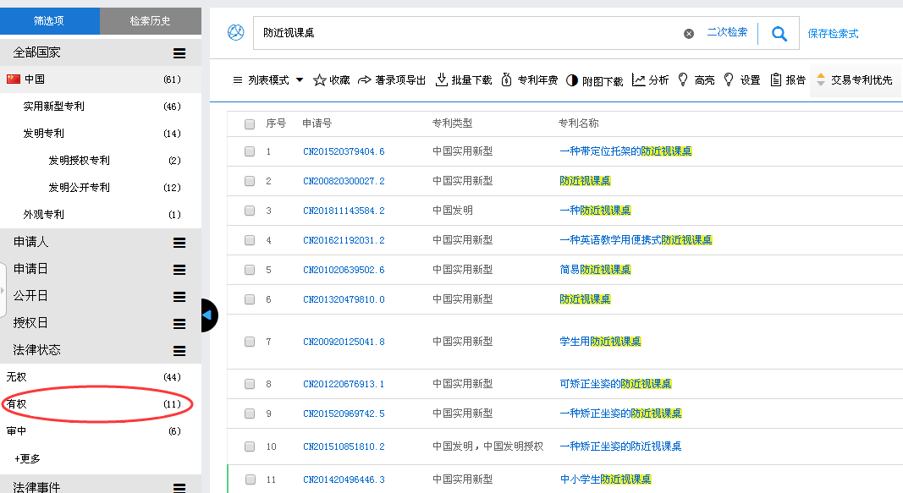Open the 分析 analysis chart tool
The width and height of the screenshot is (903, 493).
(x=638, y=80)
